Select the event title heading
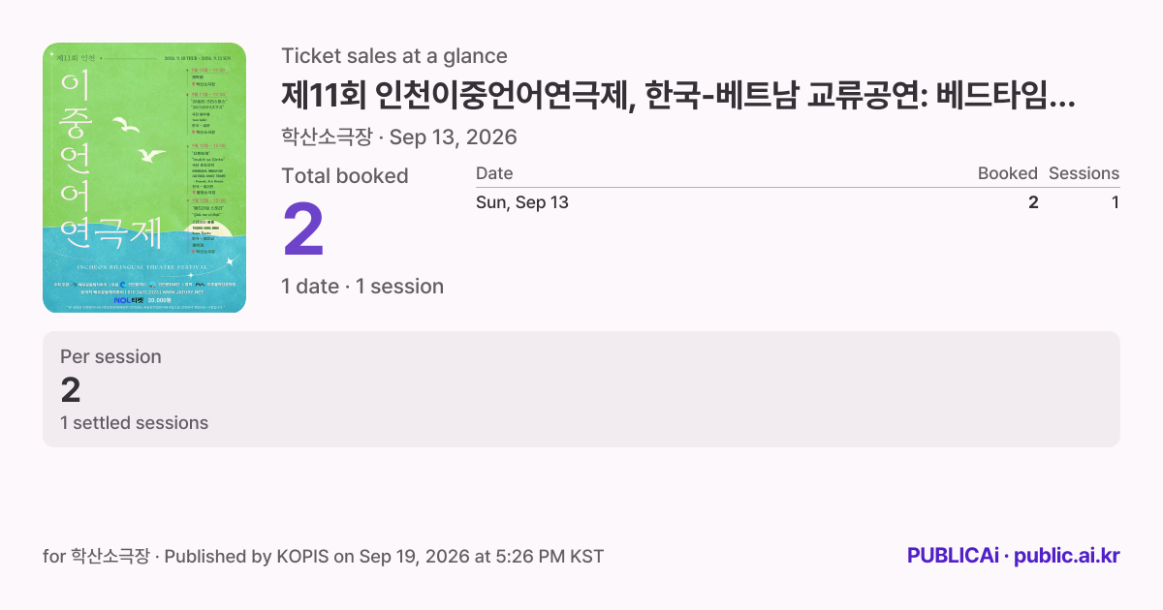Image resolution: width=1163 pixels, height=610 pixels. pos(678,96)
